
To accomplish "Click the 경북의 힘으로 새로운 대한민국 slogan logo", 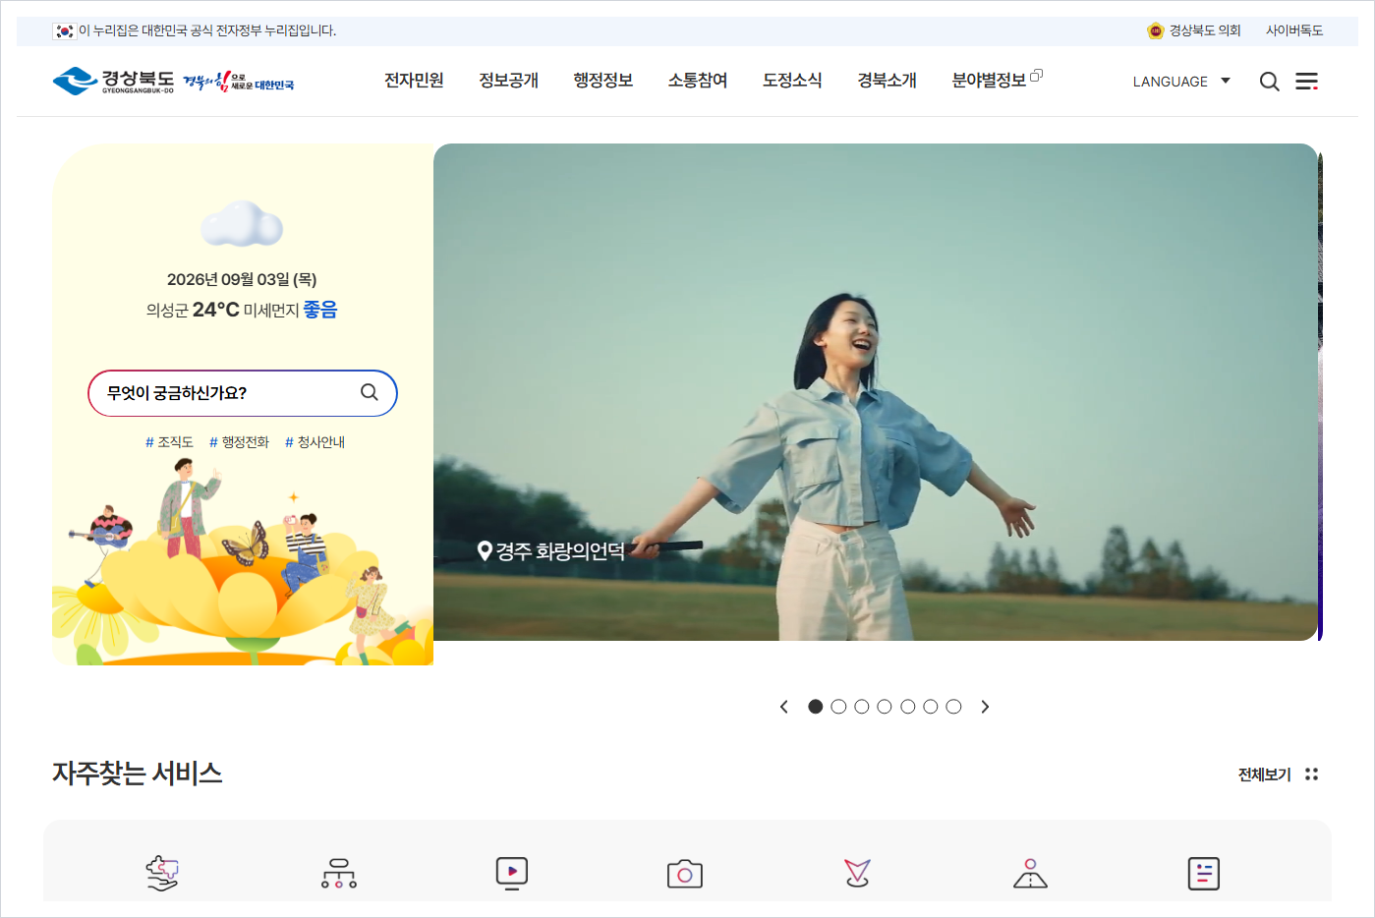I will click(239, 82).
